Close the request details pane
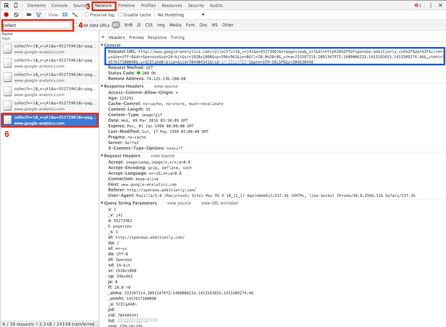The image size is (446, 327). (103, 37)
